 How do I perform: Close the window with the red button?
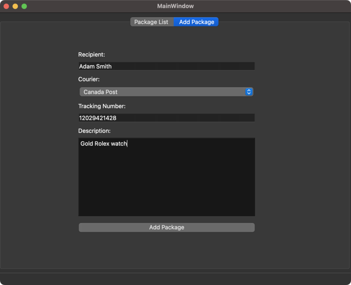click(x=6, y=6)
